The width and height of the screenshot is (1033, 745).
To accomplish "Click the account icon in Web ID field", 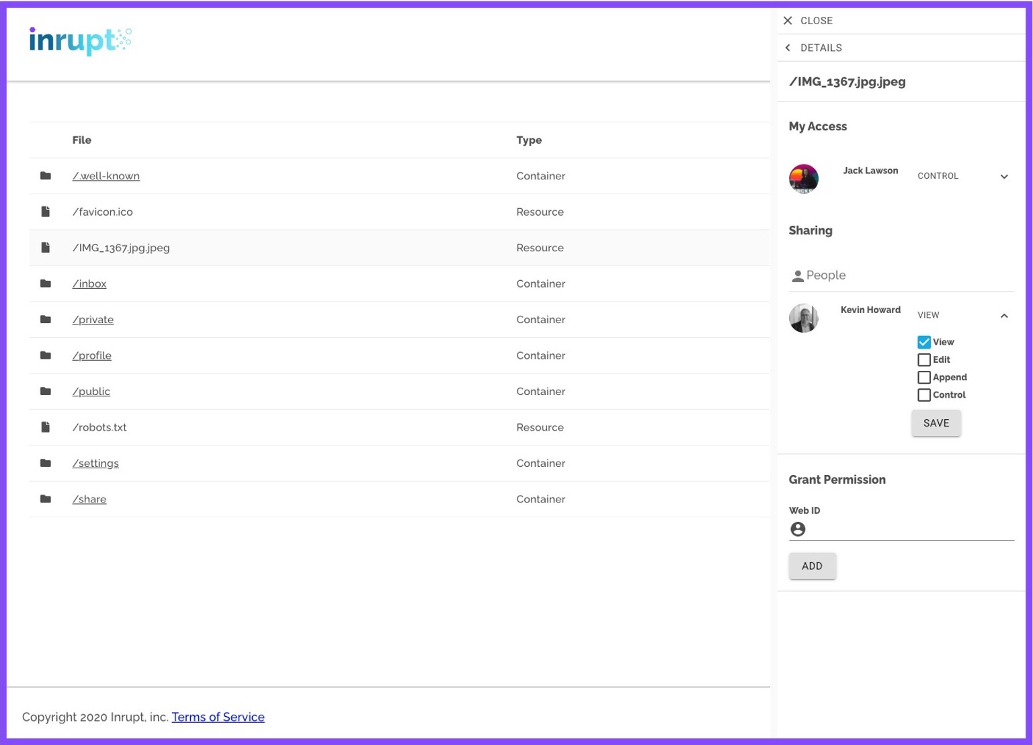I will [798, 529].
